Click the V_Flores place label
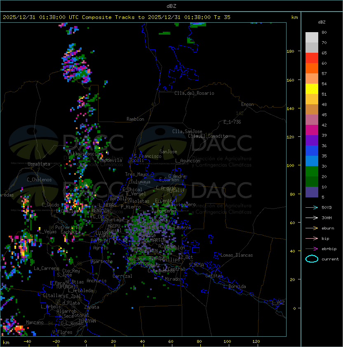Image resolution: width=343 pixels, height=347 pixels. coord(62,332)
